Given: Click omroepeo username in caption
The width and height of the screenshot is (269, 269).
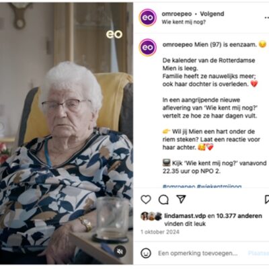Looking at the screenshot, I should [x=178, y=44].
